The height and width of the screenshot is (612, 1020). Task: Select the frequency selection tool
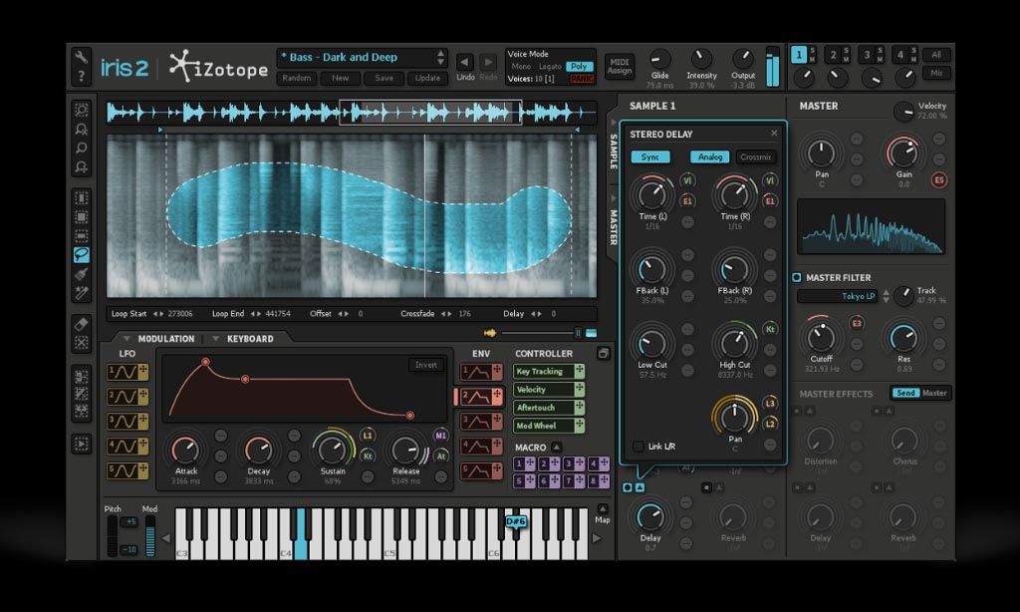tap(82, 235)
